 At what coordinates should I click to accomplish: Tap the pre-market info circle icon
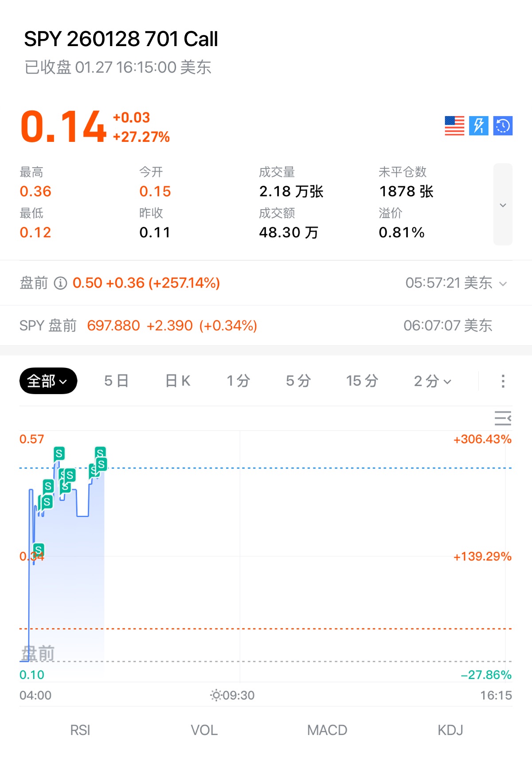click(x=60, y=283)
